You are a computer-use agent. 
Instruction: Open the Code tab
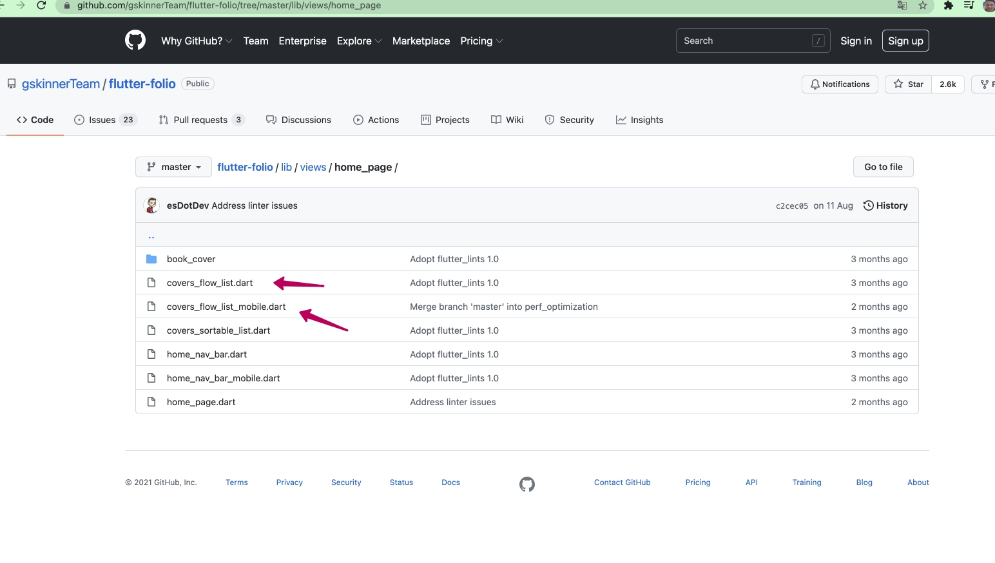(35, 120)
